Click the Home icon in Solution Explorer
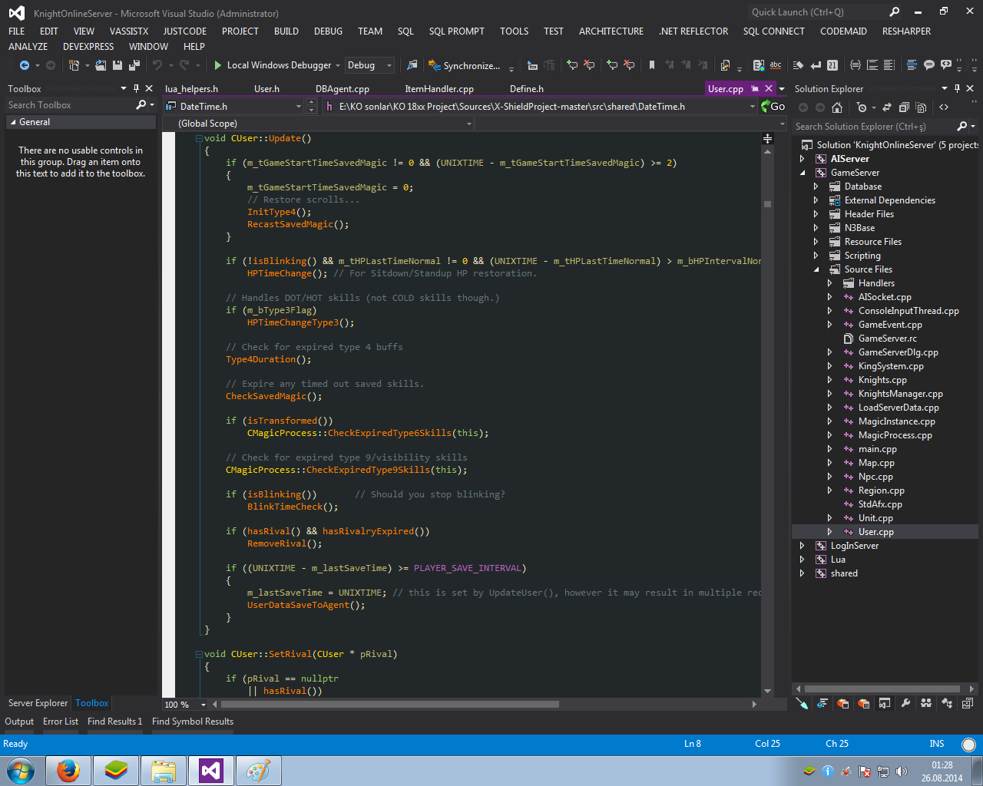This screenshot has width=983, height=786. tap(837, 107)
